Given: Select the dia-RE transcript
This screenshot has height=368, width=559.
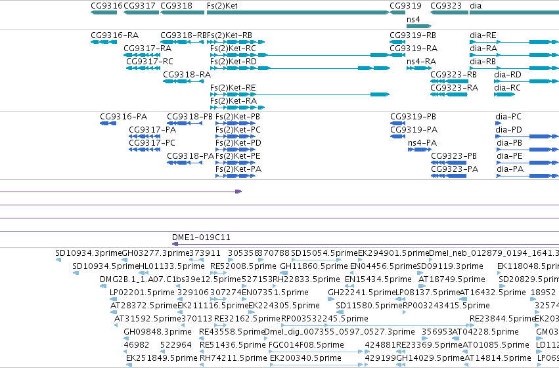Looking at the screenshot, I should [x=514, y=42].
